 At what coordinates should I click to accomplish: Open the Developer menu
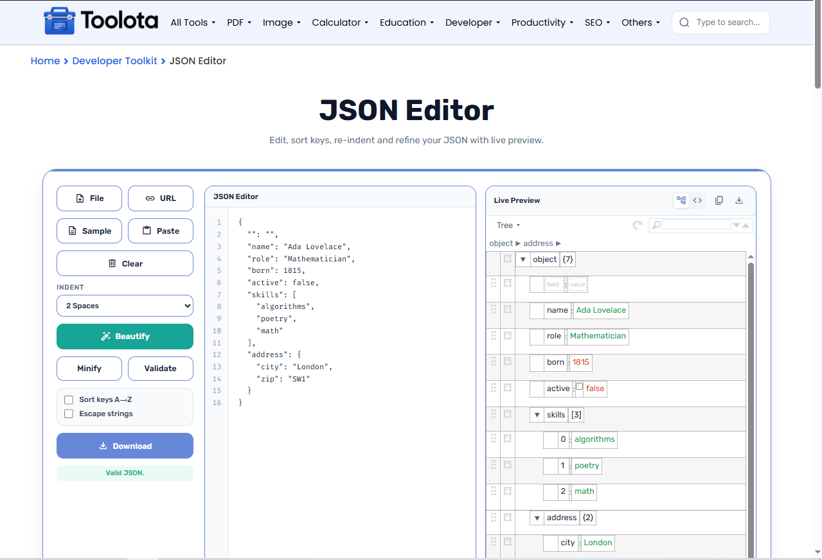(x=472, y=22)
